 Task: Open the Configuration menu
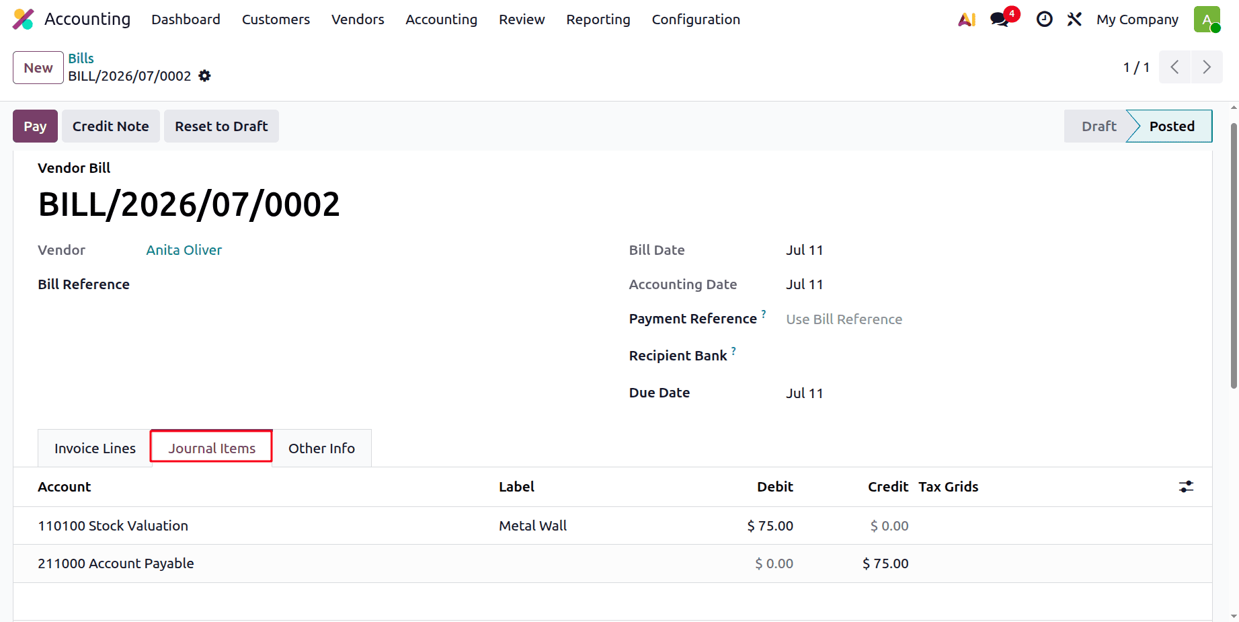click(696, 20)
